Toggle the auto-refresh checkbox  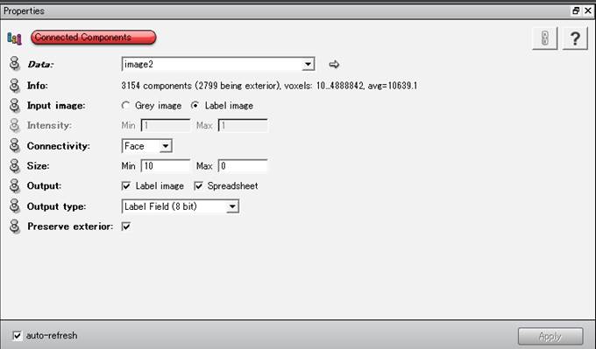point(18,335)
